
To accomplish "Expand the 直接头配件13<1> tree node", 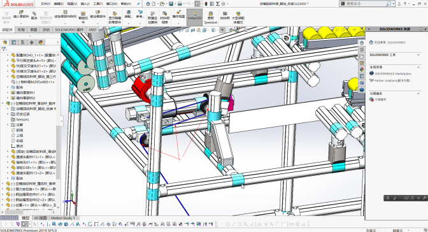I will [8, 157].
